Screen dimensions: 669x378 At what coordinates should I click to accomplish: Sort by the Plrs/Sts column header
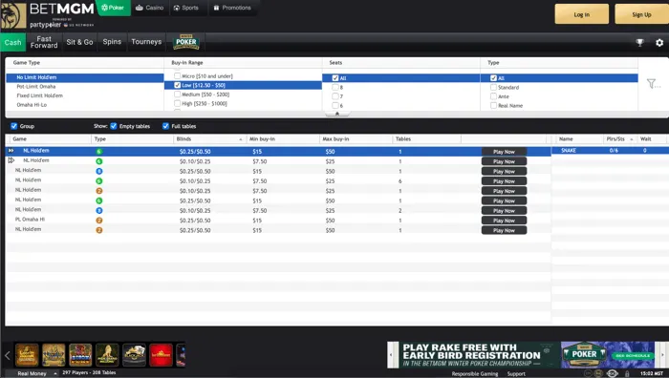(x=619, y=139)
